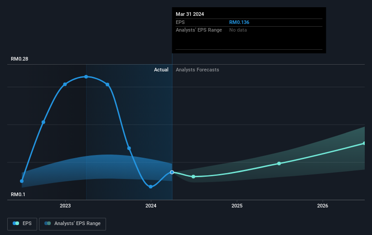The image size is (372, 235).
Task: Click the lowest EPS point at 2024
Action: click(x=150, y=187)
